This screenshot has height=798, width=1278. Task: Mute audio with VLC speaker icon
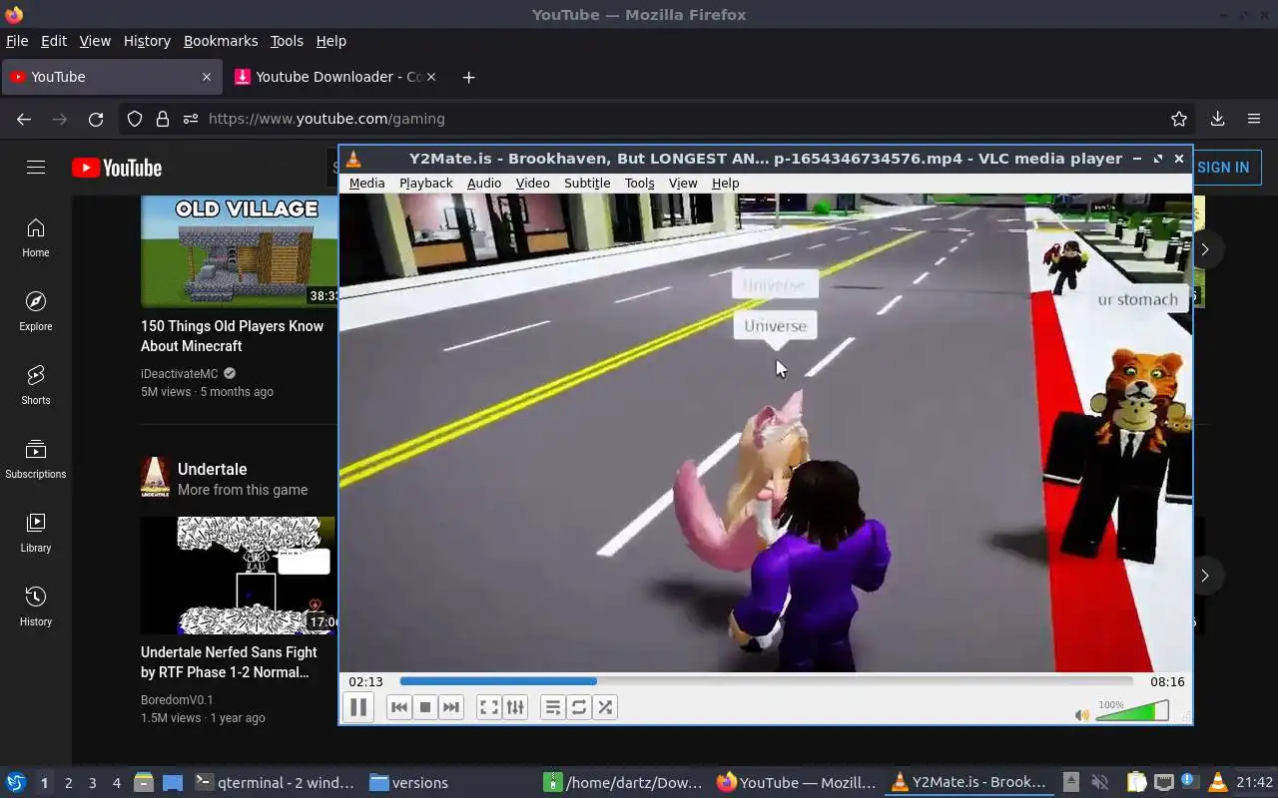(1081, 714)
